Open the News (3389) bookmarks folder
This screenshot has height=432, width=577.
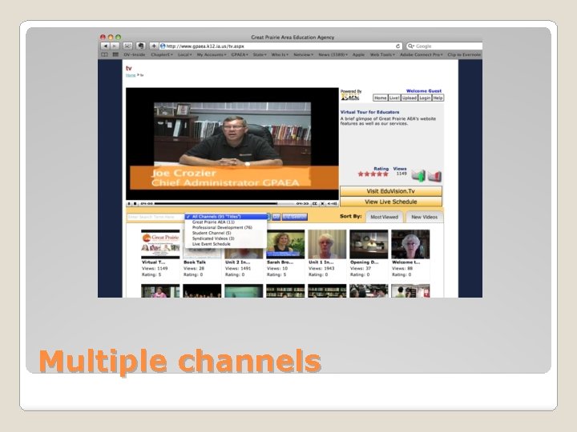[333, 54]
